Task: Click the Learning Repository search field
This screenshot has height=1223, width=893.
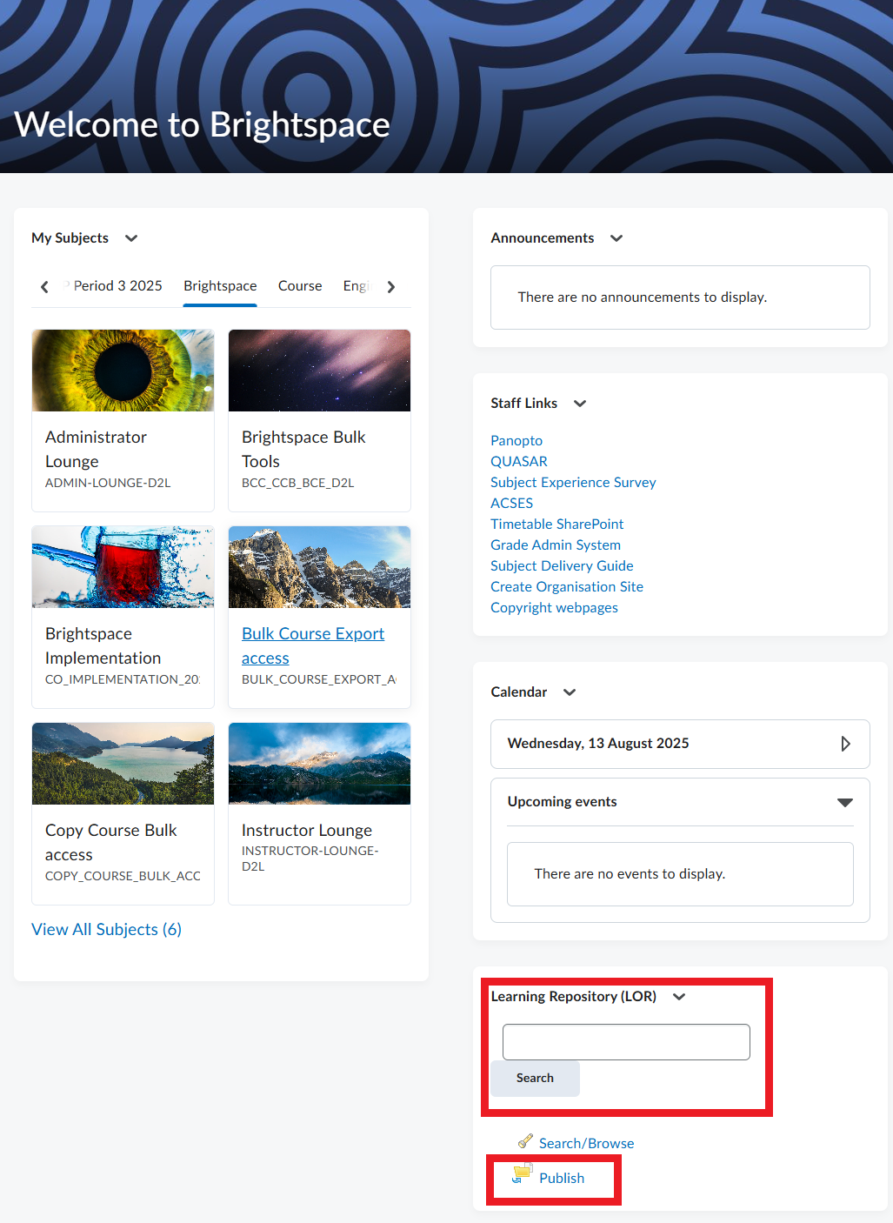Action: pos(626,1042)
